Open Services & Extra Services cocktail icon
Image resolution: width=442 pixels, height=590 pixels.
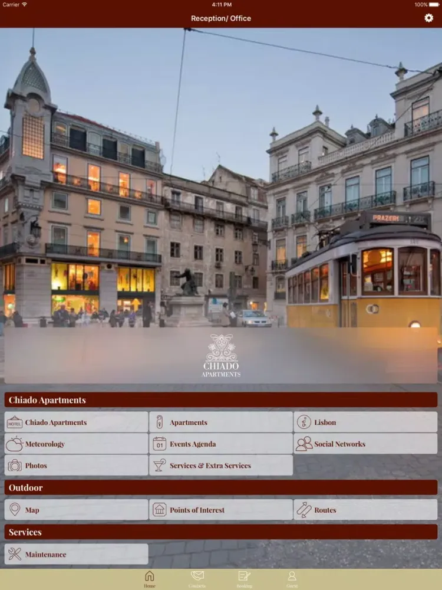tap(159, 465)
